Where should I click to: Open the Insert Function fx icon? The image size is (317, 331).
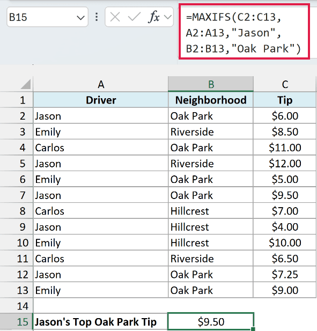pos(153,17)
